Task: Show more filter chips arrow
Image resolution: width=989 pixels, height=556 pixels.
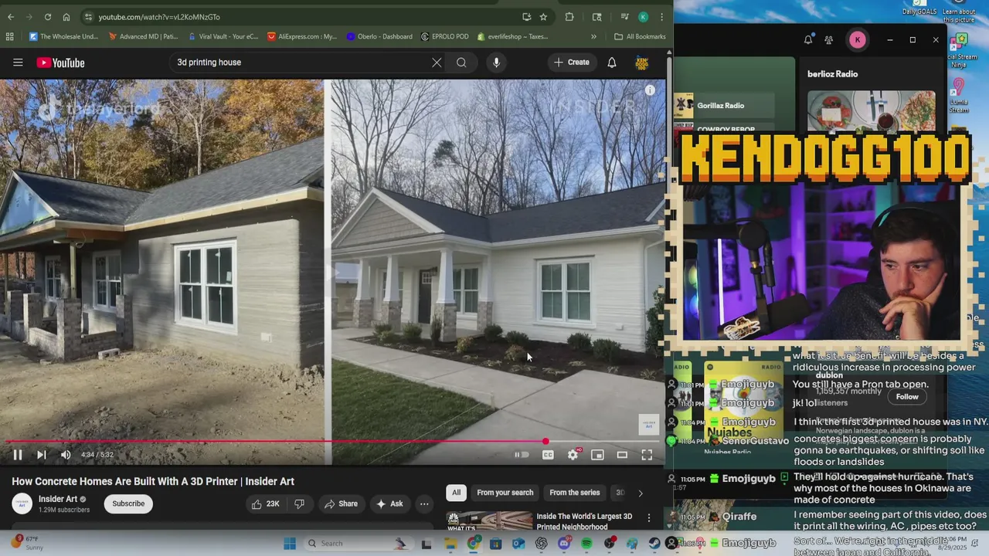Action: click(x=640, y=493)
